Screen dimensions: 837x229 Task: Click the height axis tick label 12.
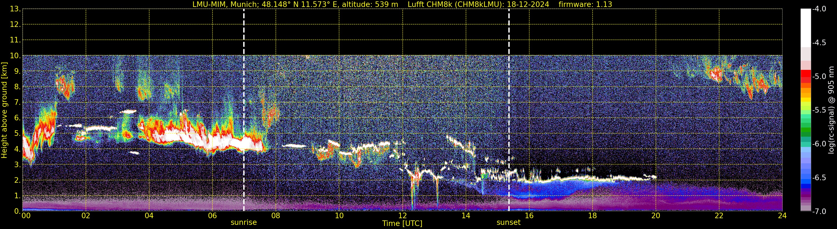pyautogui.click(x=15, y=25)
